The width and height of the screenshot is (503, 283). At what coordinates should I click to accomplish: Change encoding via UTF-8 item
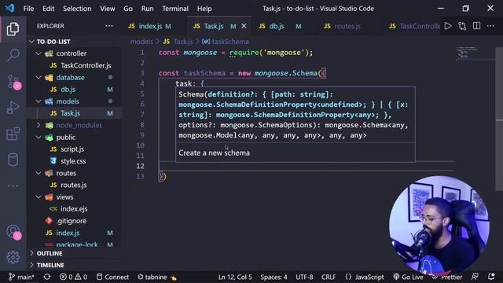pos(304,277)
